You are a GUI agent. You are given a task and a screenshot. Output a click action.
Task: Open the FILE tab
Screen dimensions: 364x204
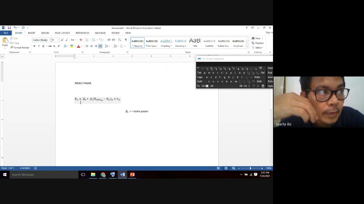tap(6, 33)
